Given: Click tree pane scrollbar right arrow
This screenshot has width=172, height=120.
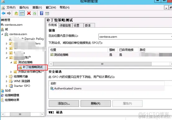Looking at the screenshot, I should [x=42, y=114].
